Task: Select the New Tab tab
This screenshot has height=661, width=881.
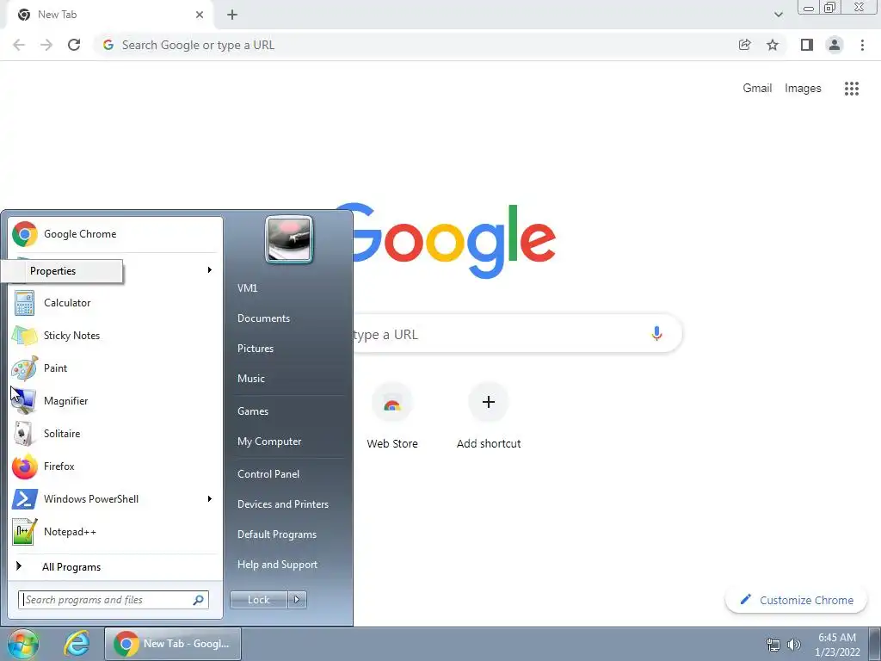Action: pyautogui.click(x=109, y=15)
